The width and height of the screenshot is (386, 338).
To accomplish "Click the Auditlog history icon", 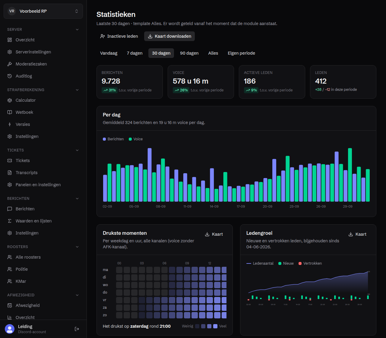I will [10, 76].
